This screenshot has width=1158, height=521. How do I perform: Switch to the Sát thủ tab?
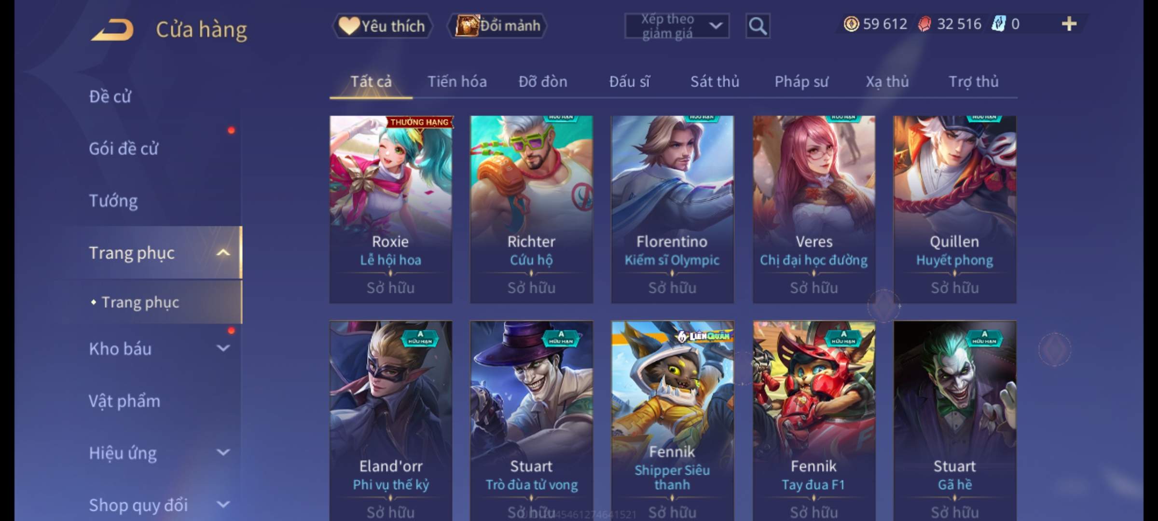715,82
